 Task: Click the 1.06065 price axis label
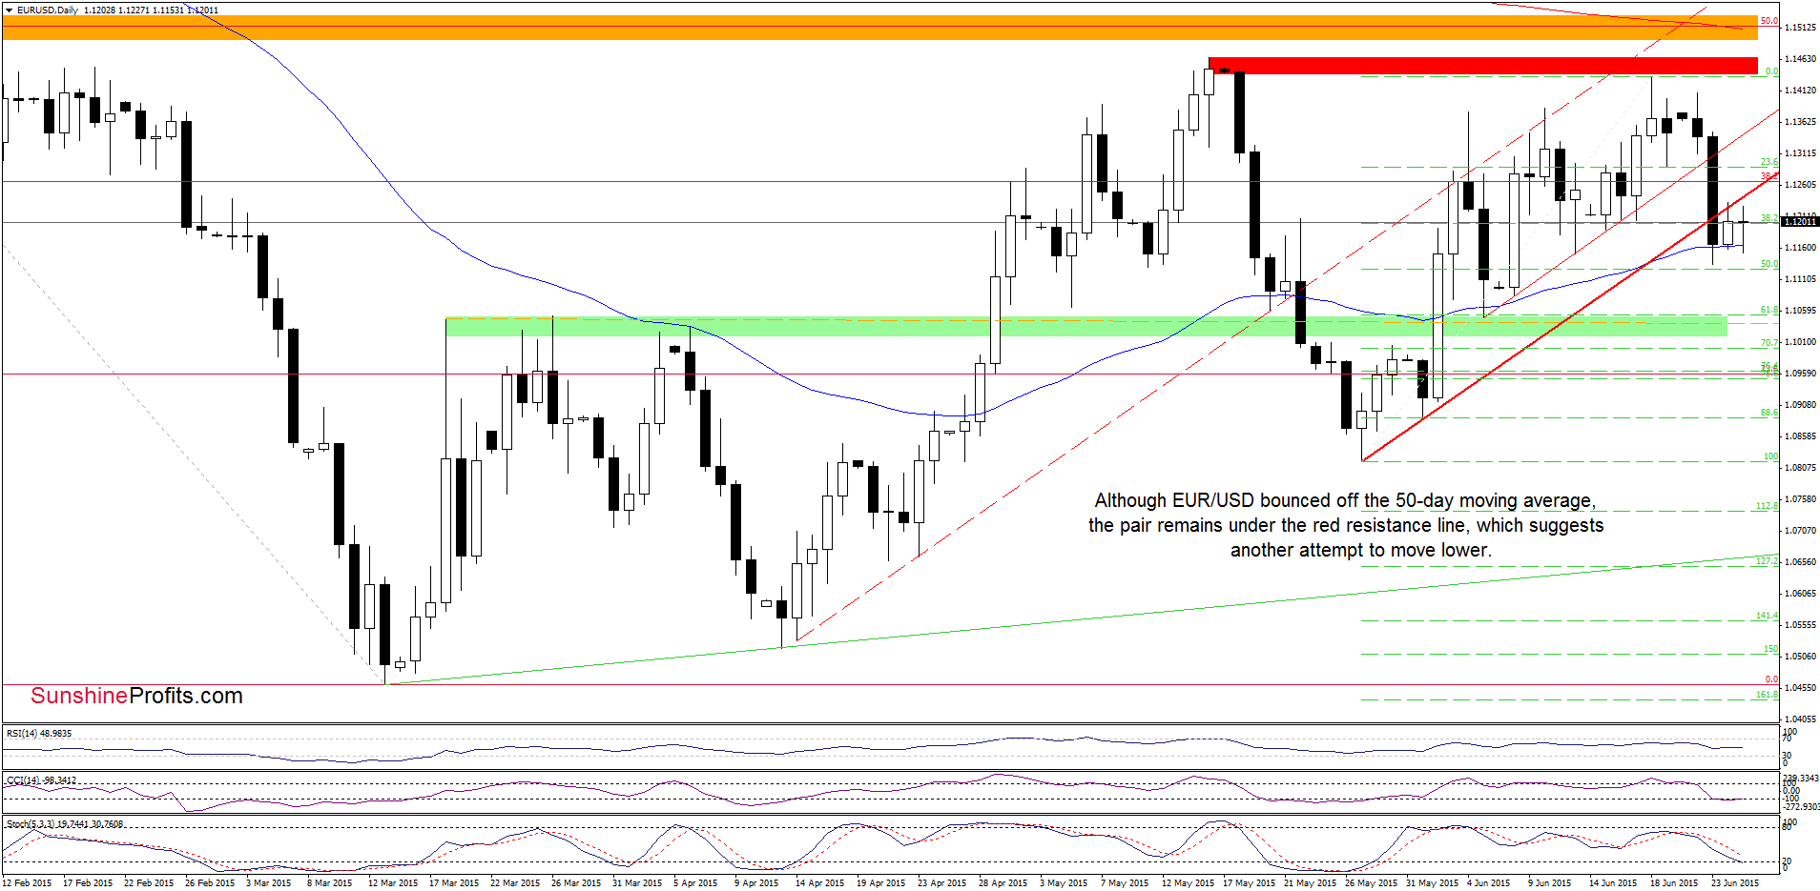pyautogui.click(x=1801, y=594)
